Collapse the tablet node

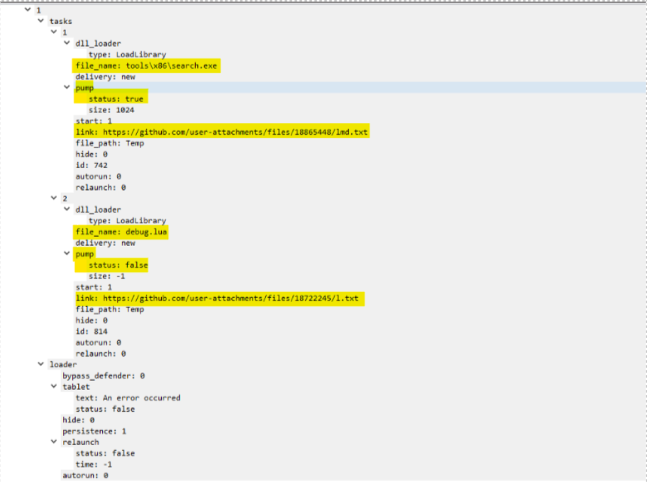click(54, 387)
